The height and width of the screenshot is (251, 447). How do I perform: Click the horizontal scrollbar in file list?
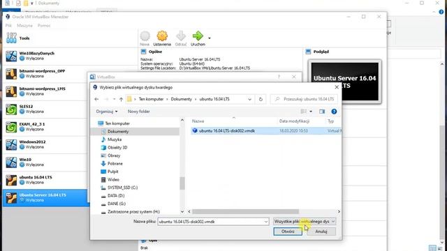(245, 211)
